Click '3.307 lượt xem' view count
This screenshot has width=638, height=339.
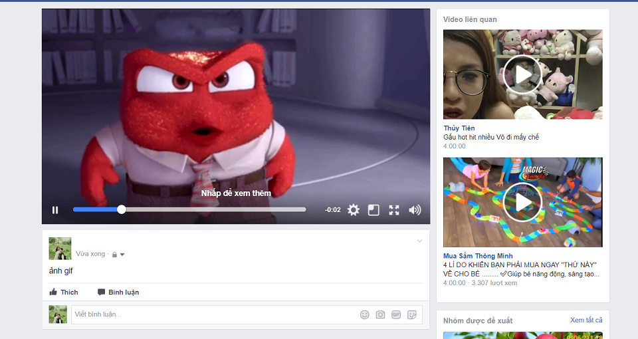(x=494, y=283)
